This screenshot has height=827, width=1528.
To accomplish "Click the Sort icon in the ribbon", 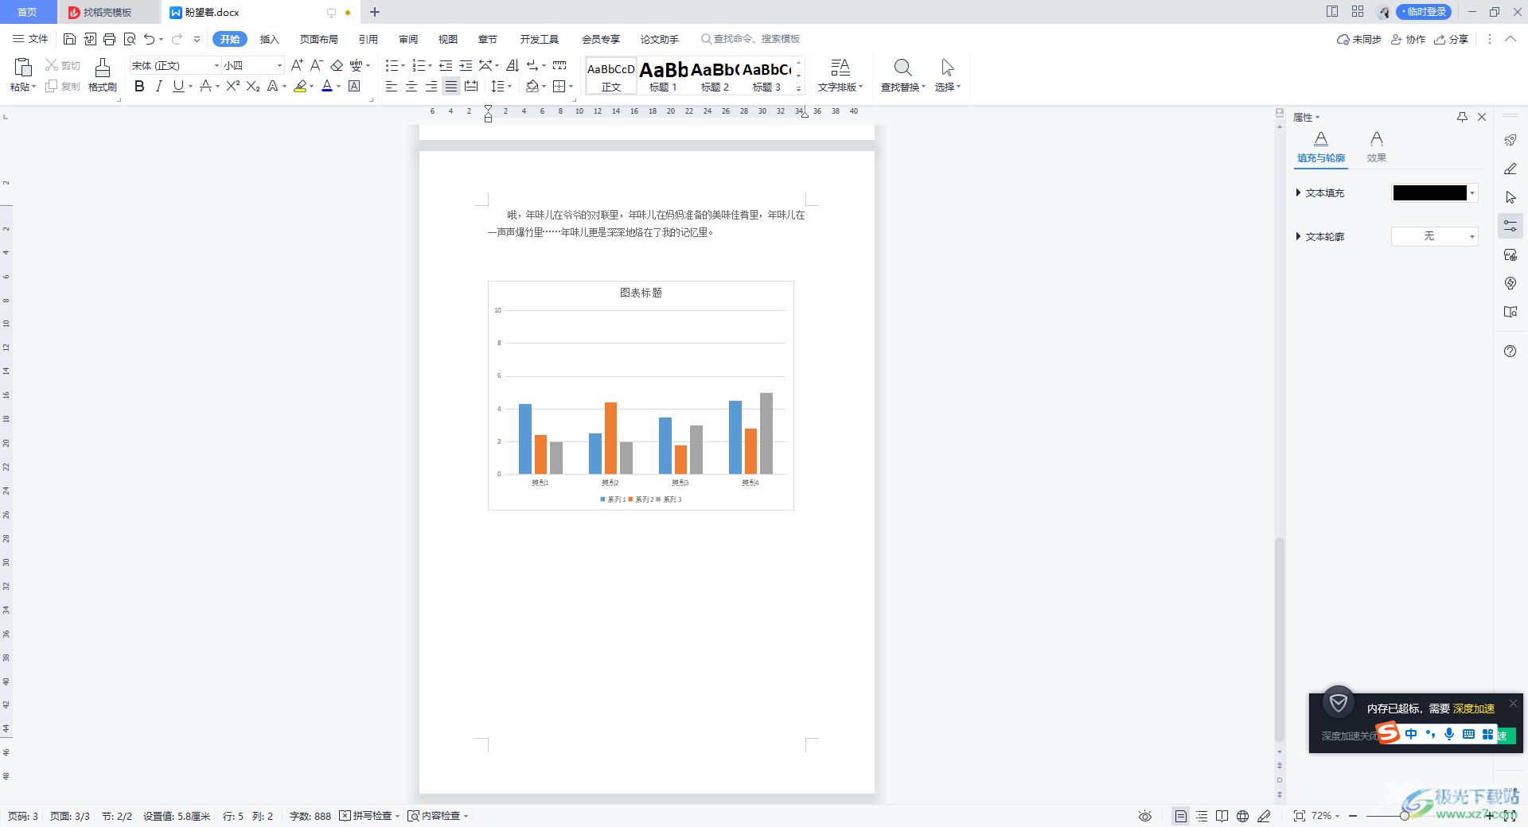I will point(512,65).
